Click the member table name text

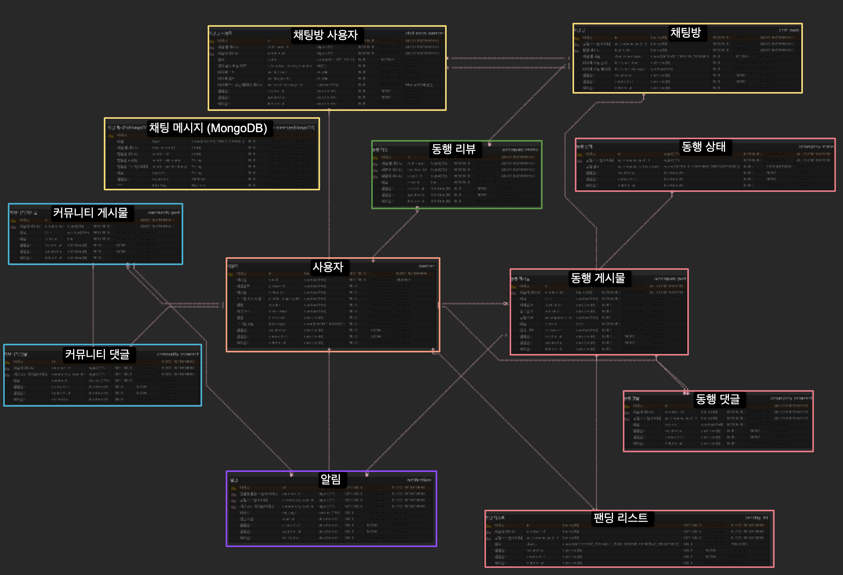tap(426, 266)
